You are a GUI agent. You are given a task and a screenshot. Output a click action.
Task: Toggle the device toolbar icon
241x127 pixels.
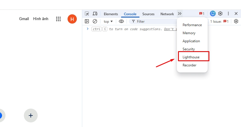[95, 14]
